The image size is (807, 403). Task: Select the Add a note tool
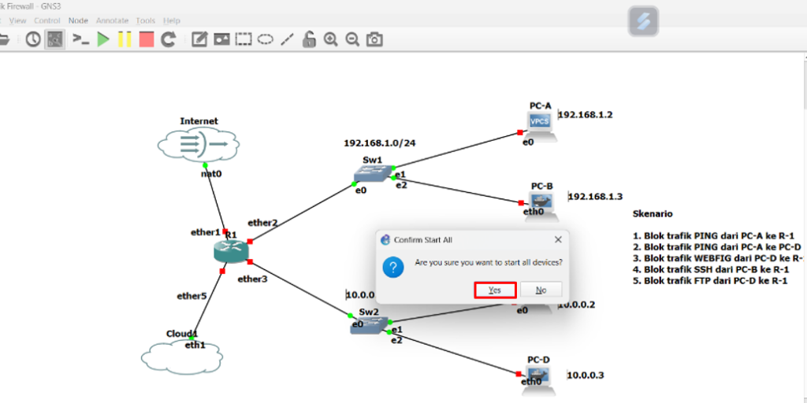(200, 39)
